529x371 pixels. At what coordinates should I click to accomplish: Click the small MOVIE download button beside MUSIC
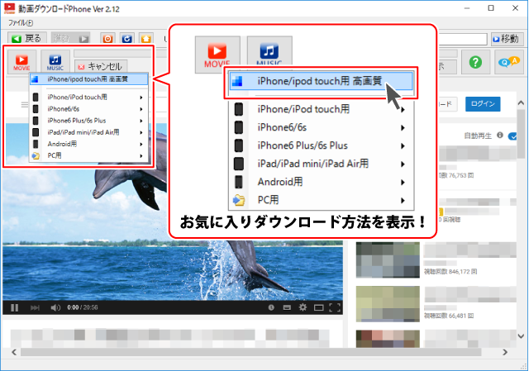tap(21, 62)
